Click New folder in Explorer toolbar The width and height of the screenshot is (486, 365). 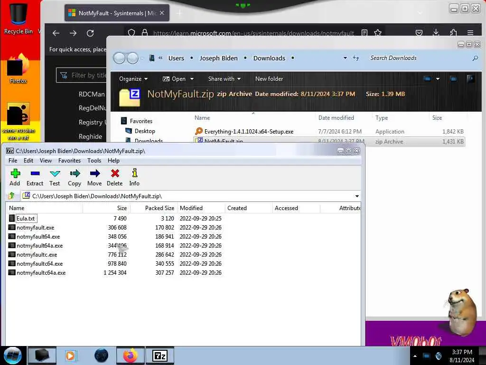pos(269,79)
